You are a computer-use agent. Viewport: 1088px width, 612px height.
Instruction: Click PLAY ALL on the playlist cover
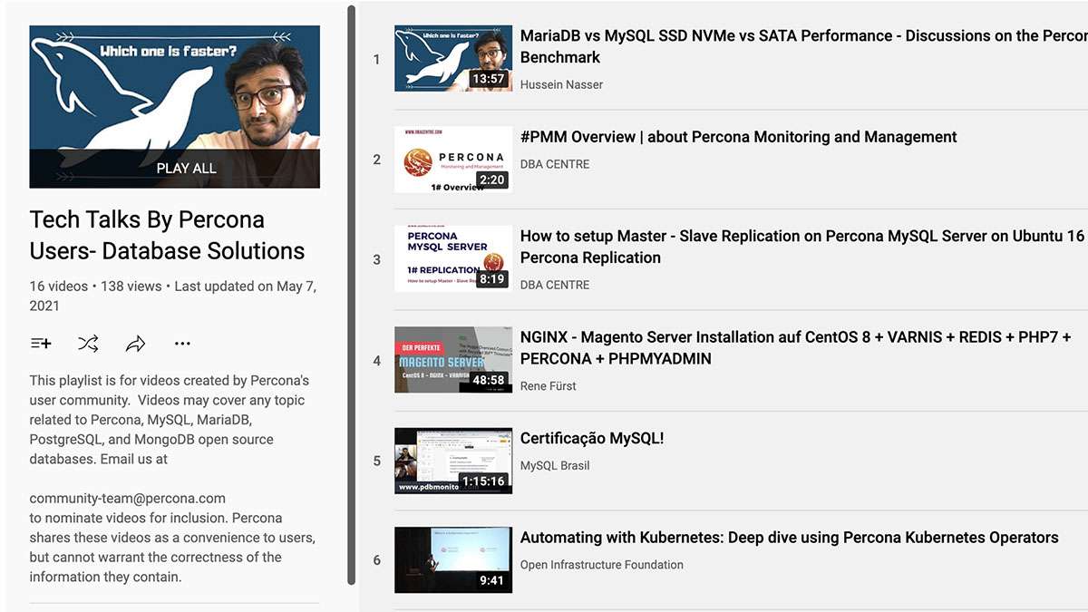(186, 168)
